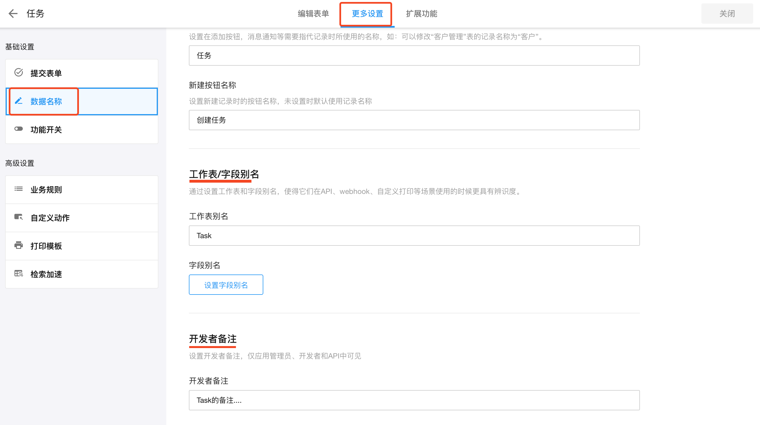This screenshot has width=760, height=425.
Task: Click the pencil icon beside 数据名称
Action: (x=19, y=101)
